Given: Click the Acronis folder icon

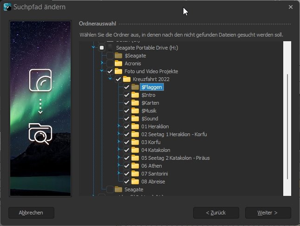Looking at the screenshot, I should pos(118,63).
